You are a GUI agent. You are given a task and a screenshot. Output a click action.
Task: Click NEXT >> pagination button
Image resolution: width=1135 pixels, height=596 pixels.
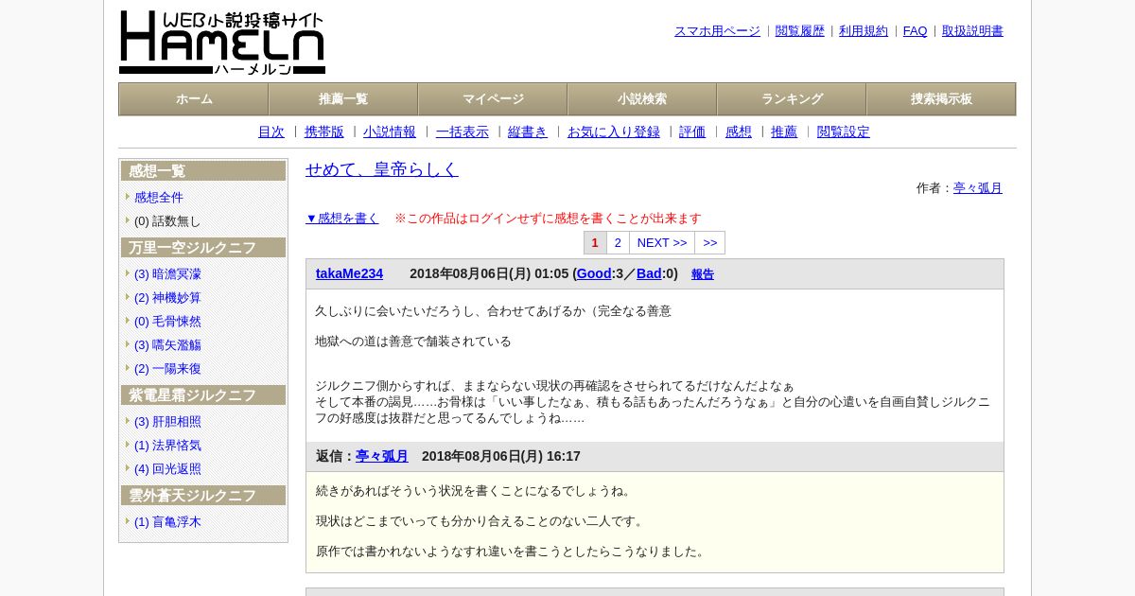[x=662, y=243]
